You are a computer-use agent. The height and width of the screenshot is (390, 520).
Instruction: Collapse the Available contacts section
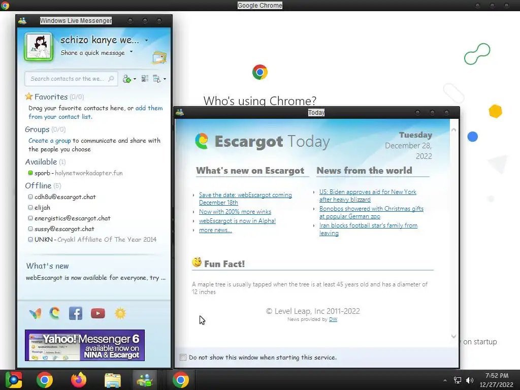tap(45, 162)
